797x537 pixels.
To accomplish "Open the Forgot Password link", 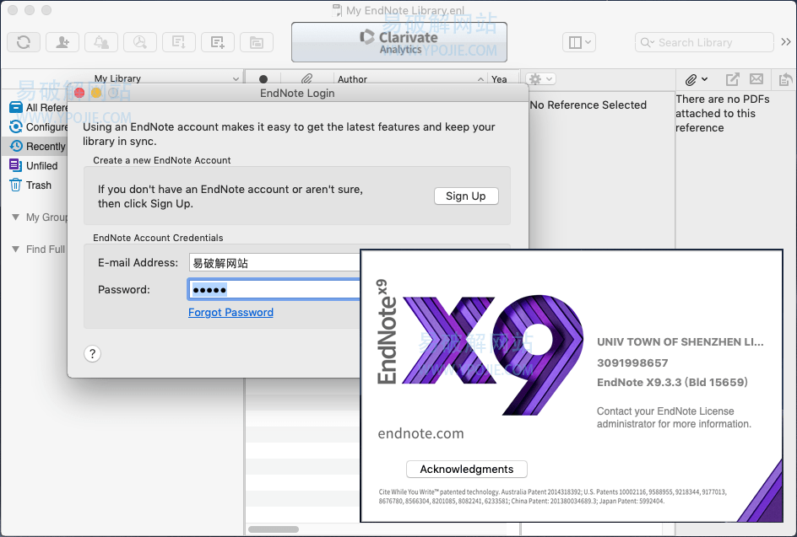I will tap(230, 312).
